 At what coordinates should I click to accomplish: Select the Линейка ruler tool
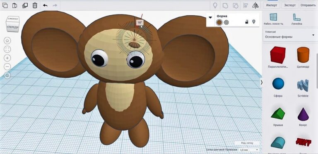click(297, 19)
